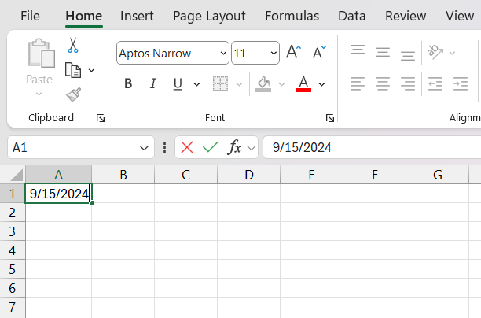This screenshot has height=318, width=481.
Task: Toggle Underline formatting
Action: point(178,83)
